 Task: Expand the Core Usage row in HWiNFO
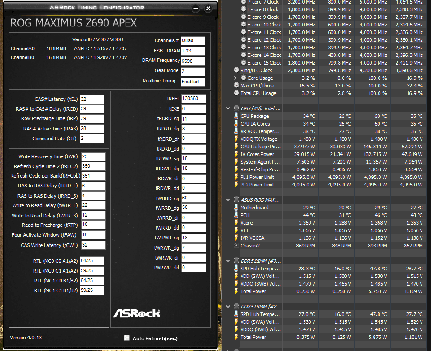click(x=235, y=78)
